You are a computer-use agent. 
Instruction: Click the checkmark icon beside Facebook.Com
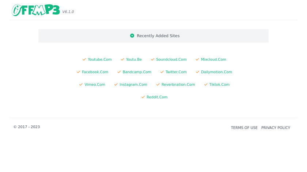pyautogui.click(x=78, y=72)
